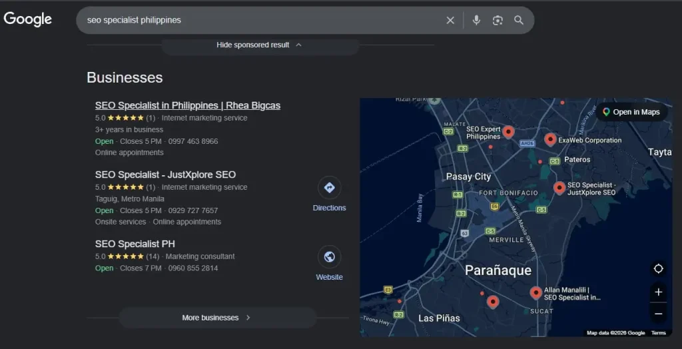Screen dimensions: 682x349
Task: Click the Businesses heading
Action: click(125, 77)
